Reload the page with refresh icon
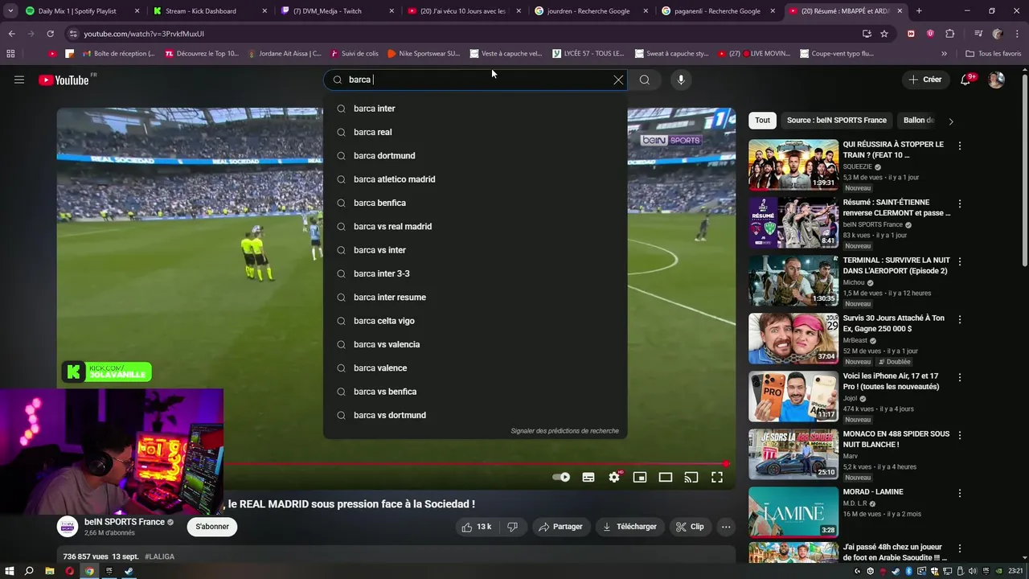The width and height of the screenshot is (1029, 579). tap(50, 34)
